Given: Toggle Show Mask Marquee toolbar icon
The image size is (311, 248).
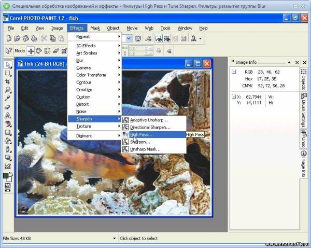Looking at the screenshot, I should click(x=158, y=38).
